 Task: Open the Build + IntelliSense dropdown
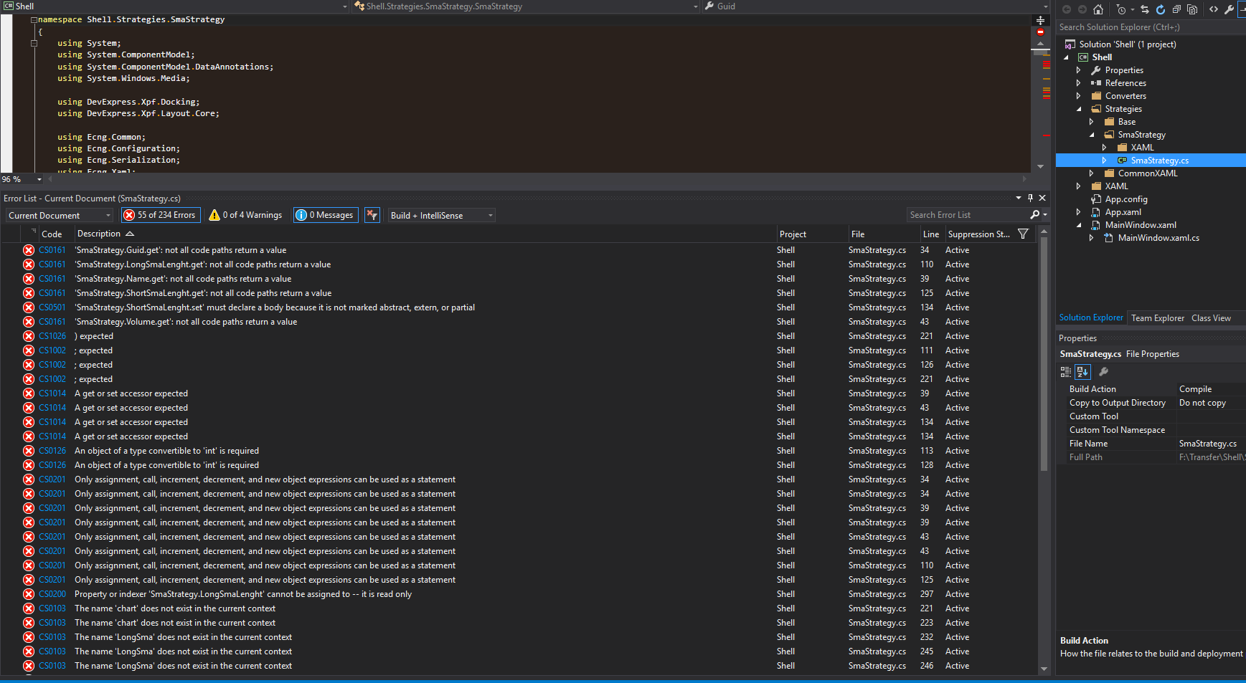tap(442, 216)
